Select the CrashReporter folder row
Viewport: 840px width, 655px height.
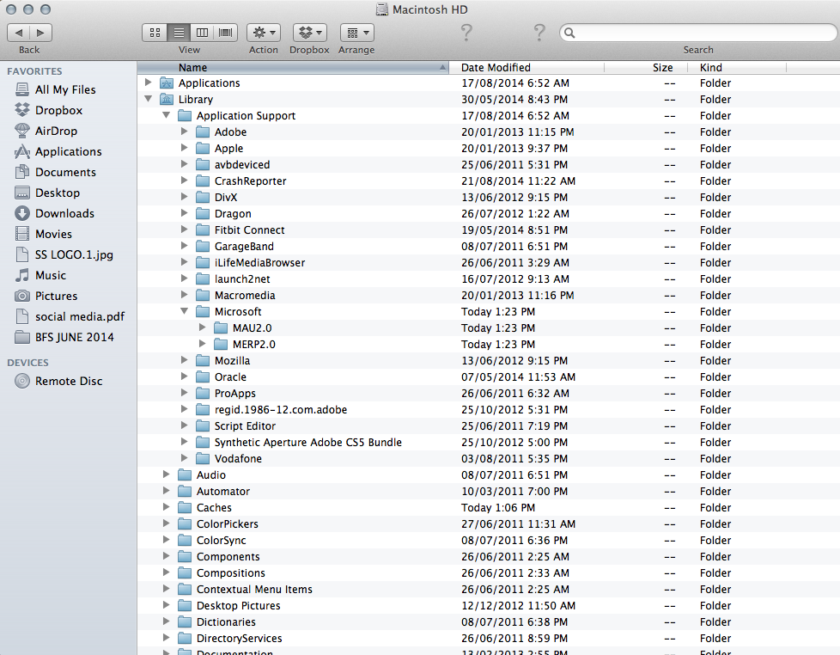pyautogui.click(x=488, y=181)
